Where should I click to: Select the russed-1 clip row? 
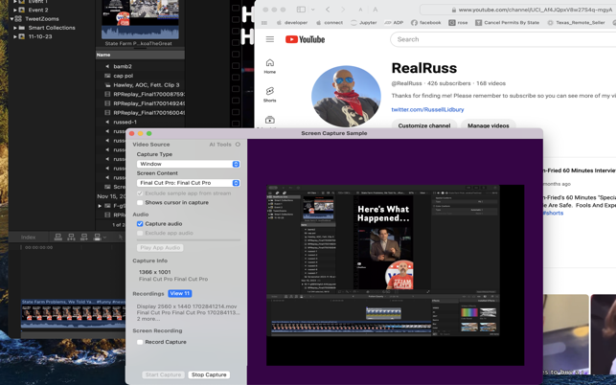click(140, 122)
